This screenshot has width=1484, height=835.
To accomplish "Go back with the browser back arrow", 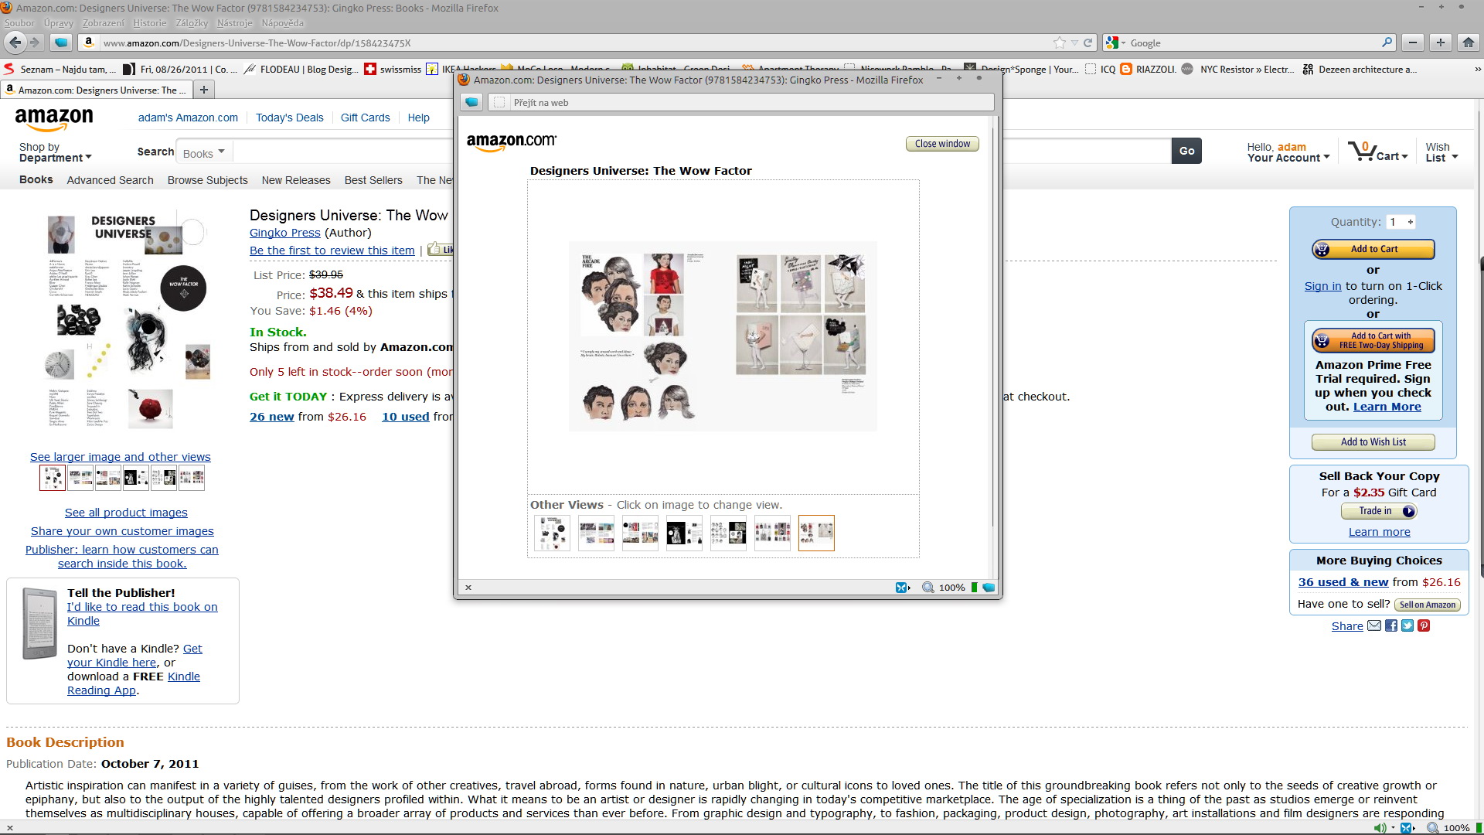I will [x=15, y=43].
